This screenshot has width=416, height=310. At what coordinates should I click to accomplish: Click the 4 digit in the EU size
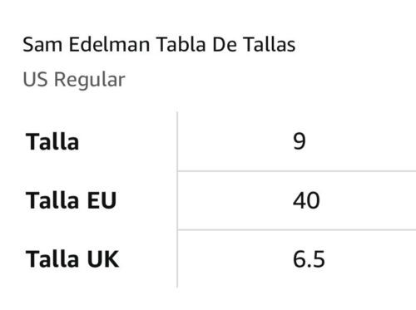tap(300, 200)
